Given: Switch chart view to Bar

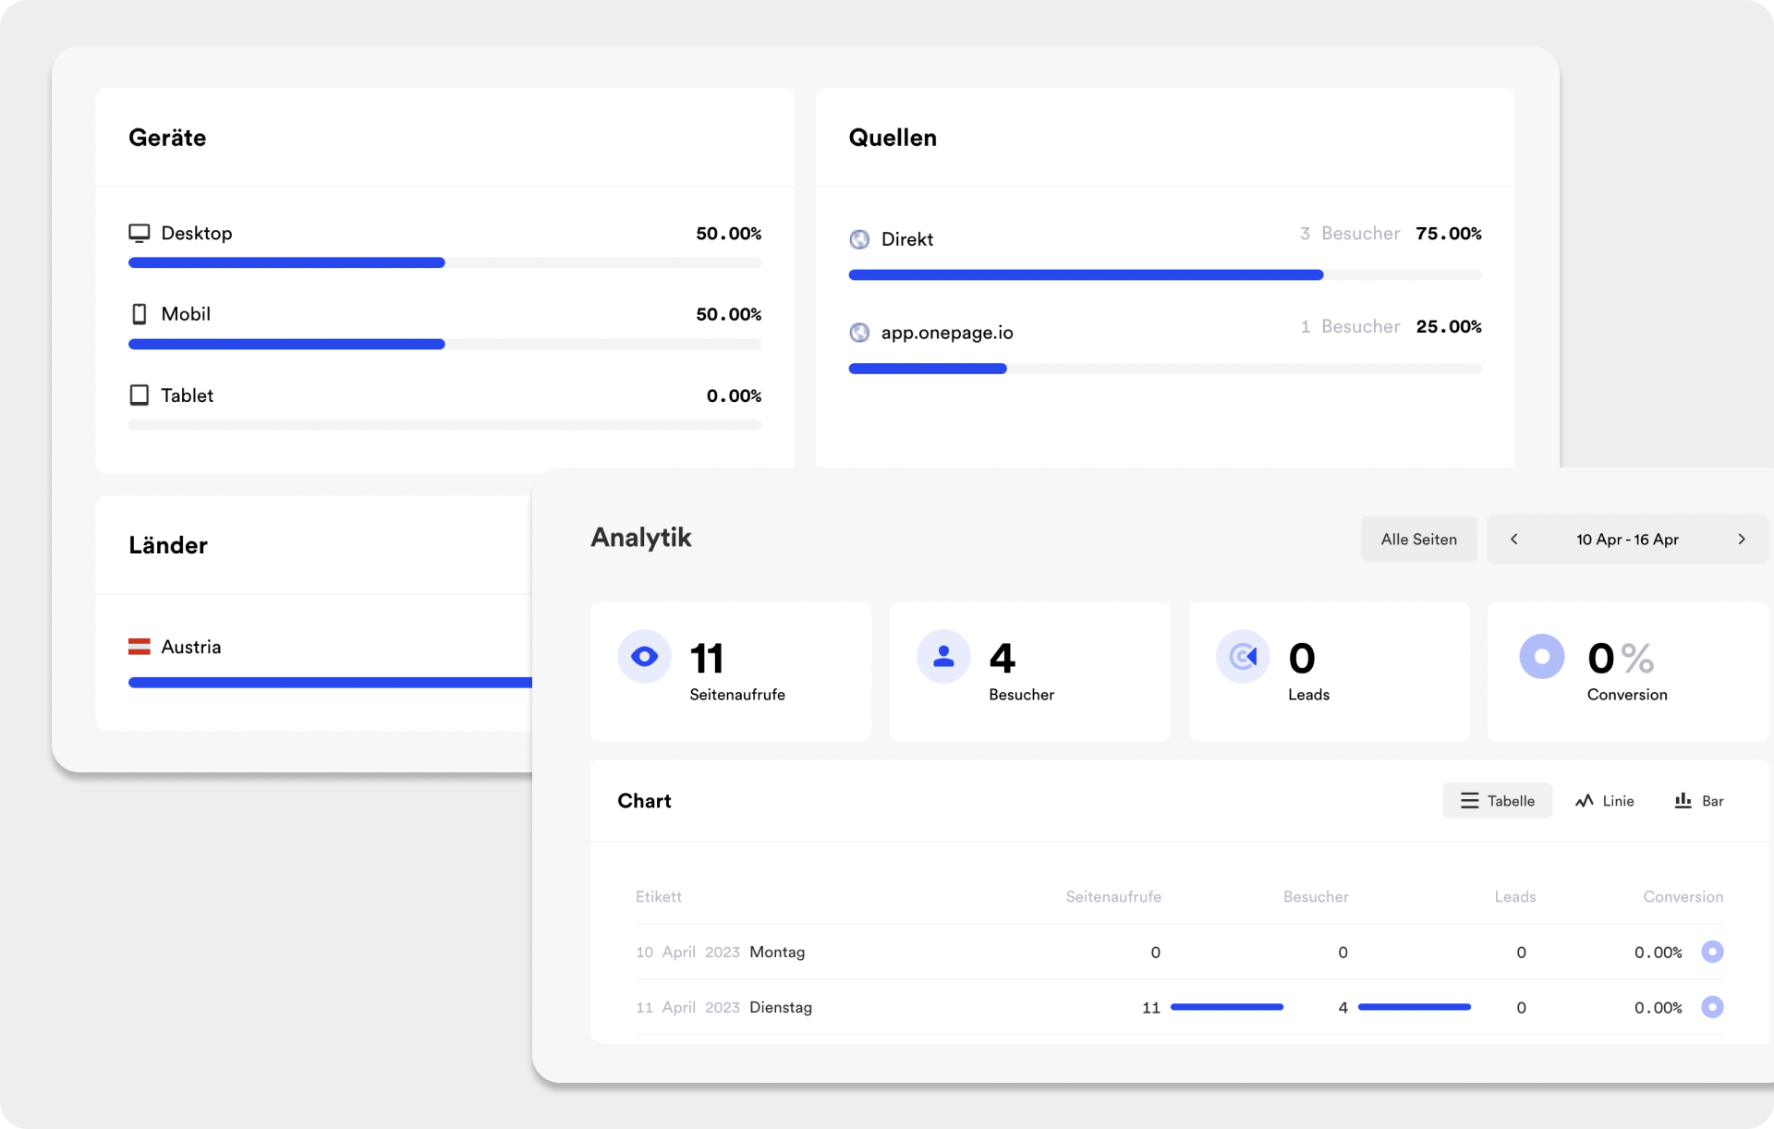Looking at the screenshot, I should click(1698, 800).
